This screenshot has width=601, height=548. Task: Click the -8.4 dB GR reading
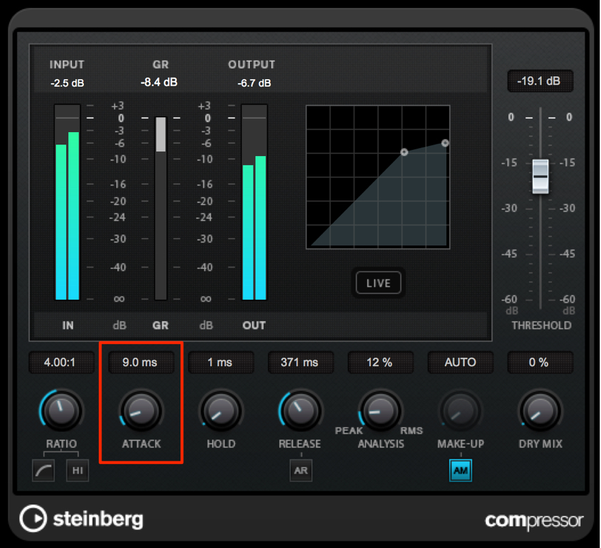click(159, 82)
